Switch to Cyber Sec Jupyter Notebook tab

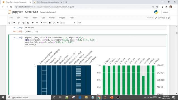pos(16,2)
